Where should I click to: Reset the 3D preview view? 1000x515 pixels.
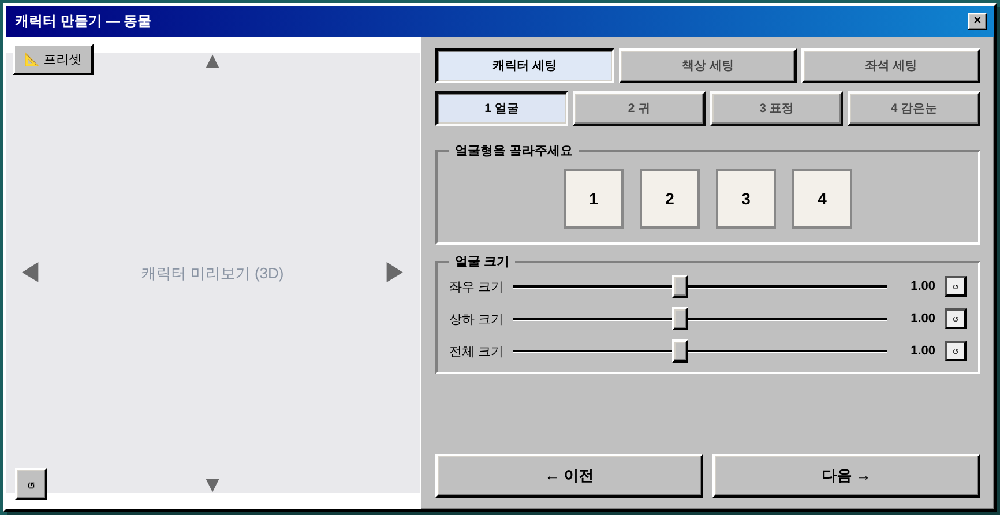point(31,484)
